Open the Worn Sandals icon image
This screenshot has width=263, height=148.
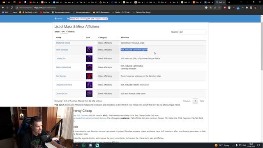89,50
